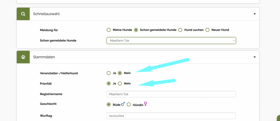Click the Registriername text field
The height and width of the screenshot is (121, 280).
click(x=171, y=94)
